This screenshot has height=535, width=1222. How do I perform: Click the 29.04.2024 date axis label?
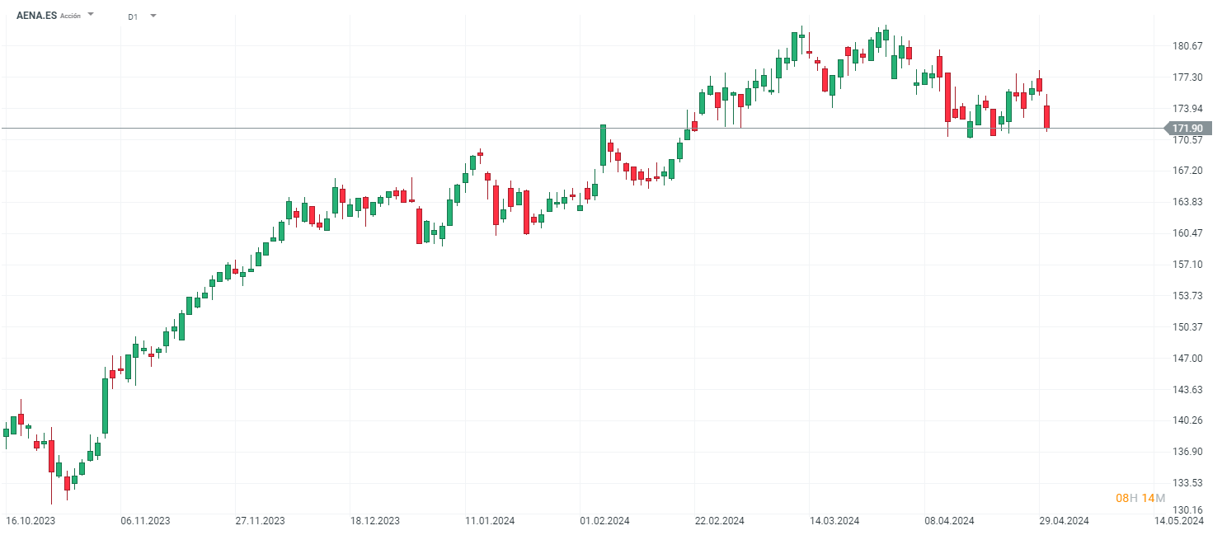tap(1064, 521)
